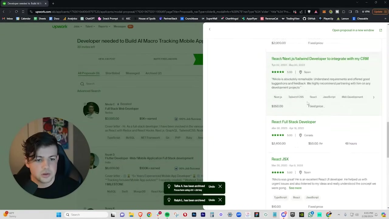Open React Full Stack Developer job
The height and width of the screenshot is (219, 389).
pyautogui.click(x=294, y=122)
